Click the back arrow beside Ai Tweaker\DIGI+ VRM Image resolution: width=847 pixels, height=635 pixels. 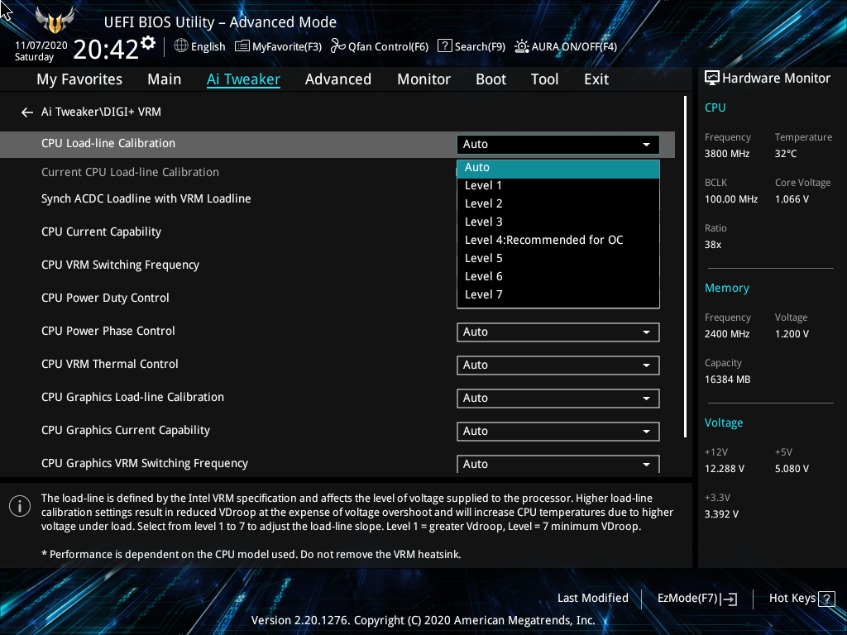(x=27, y=112)
